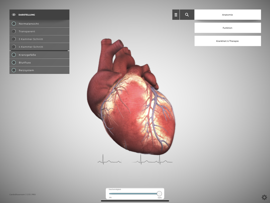Click the CardioShowroom version label
The image size is (270, 203).
pos(23,194)
